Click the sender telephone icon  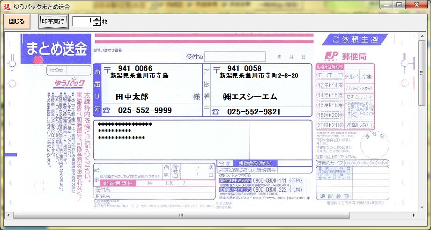(216, 112)
